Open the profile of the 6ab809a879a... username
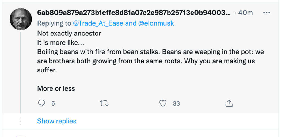Image resolution: width=289 pixels, height=137 pixels. coord(134,13)
